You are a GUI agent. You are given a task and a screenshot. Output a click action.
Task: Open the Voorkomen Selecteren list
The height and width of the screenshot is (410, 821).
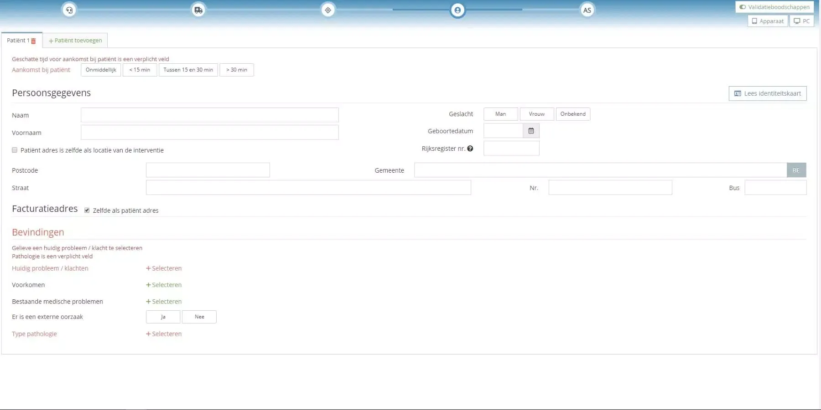pos(164,285)
